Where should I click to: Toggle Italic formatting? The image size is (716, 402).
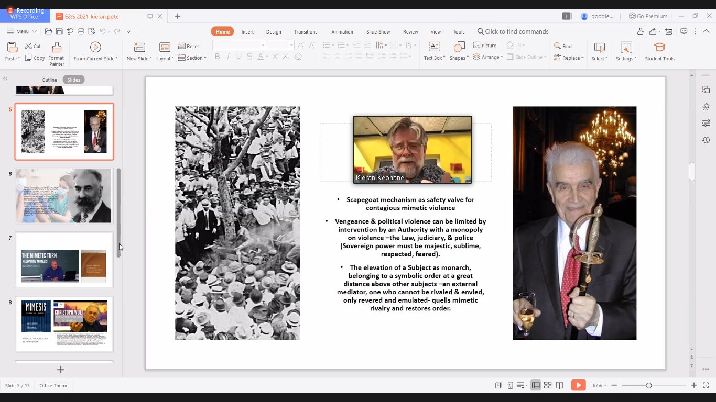228,57
